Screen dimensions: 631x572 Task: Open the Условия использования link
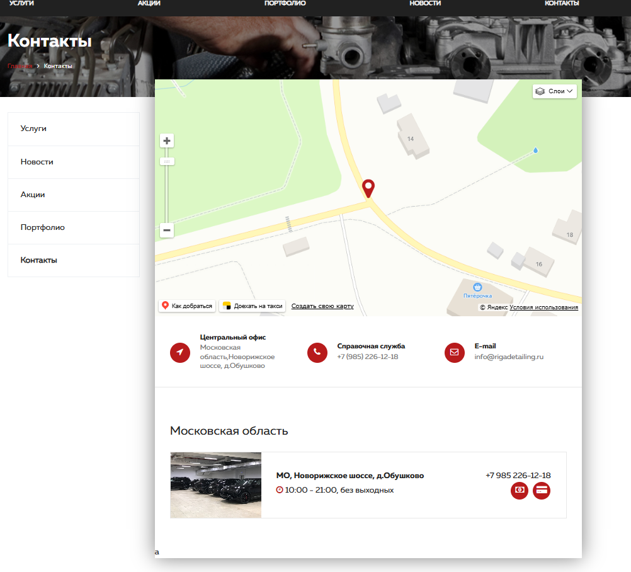(x=543, y=307)
